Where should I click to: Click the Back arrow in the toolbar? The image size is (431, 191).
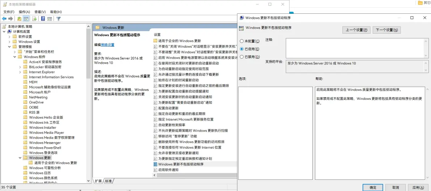(4, 19)
